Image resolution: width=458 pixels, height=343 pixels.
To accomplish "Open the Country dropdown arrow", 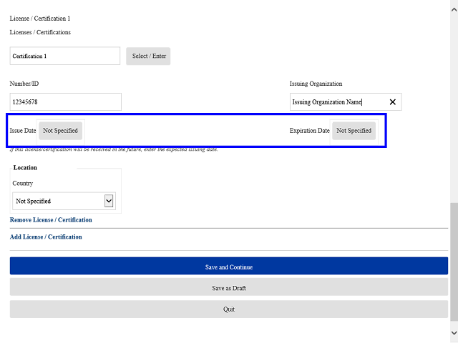I will 109,201.
